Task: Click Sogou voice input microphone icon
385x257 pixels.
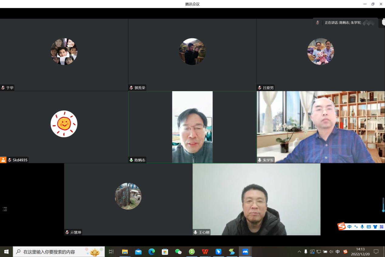Action: [x=362, y=227]
